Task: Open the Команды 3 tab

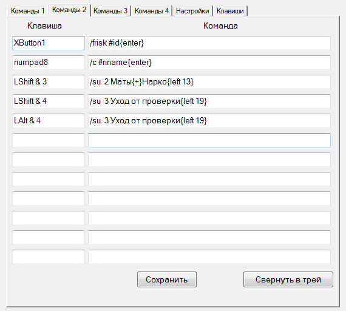Action: [110, 11]
